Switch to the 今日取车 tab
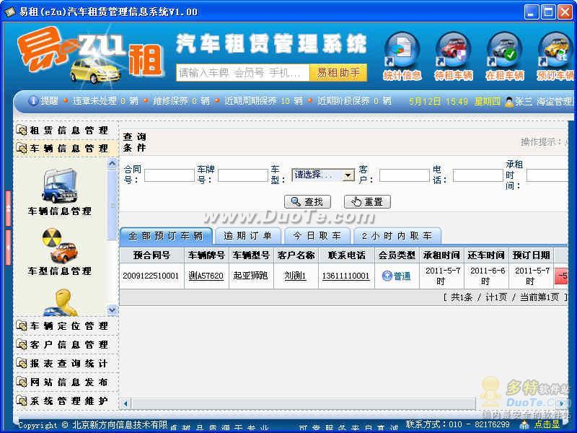 [317, 236]
